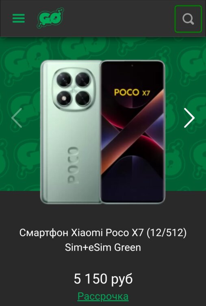Click the title line Смартфон Xiaomi Poco X7 (12/512)
The height and width of the screenshot is (306, 206).
click(103, 233)
